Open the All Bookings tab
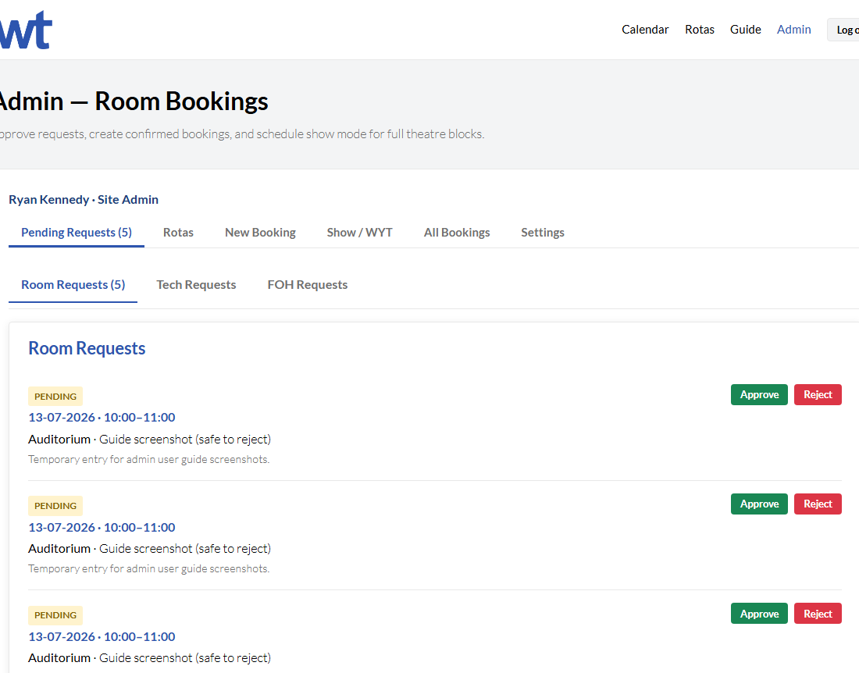Screen dimensions: 859x673 456,233
